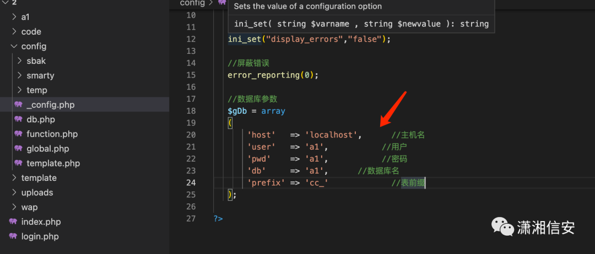Expand the wap folder chevron

[x=14, y=207]
